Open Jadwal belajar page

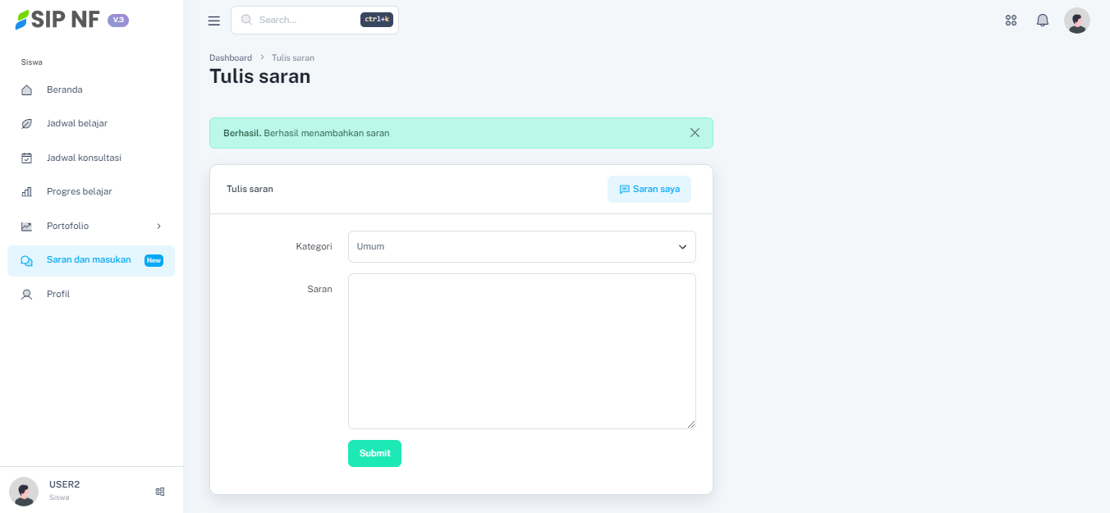76,123
